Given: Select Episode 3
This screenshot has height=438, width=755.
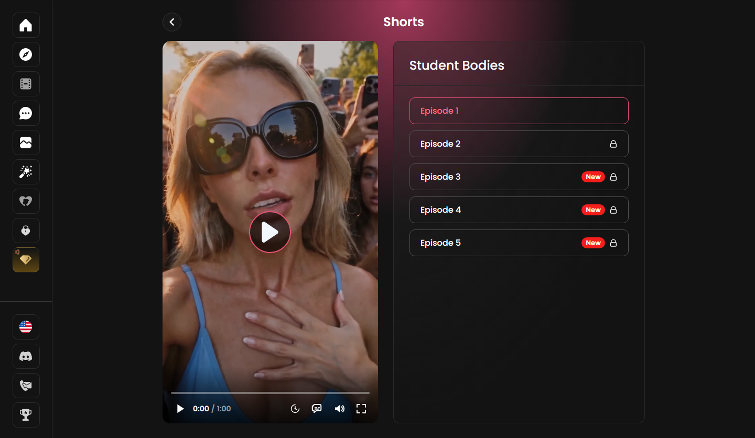Looking at the screenshot, I should click(519, 177).
